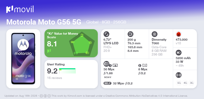Click the battery capacity icon

click(179, 53)
